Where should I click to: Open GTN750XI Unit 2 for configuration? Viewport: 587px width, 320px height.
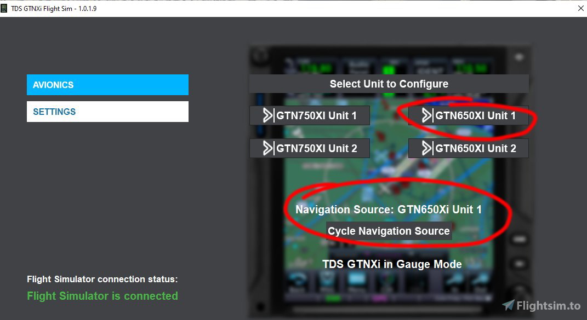coord(310,148)
